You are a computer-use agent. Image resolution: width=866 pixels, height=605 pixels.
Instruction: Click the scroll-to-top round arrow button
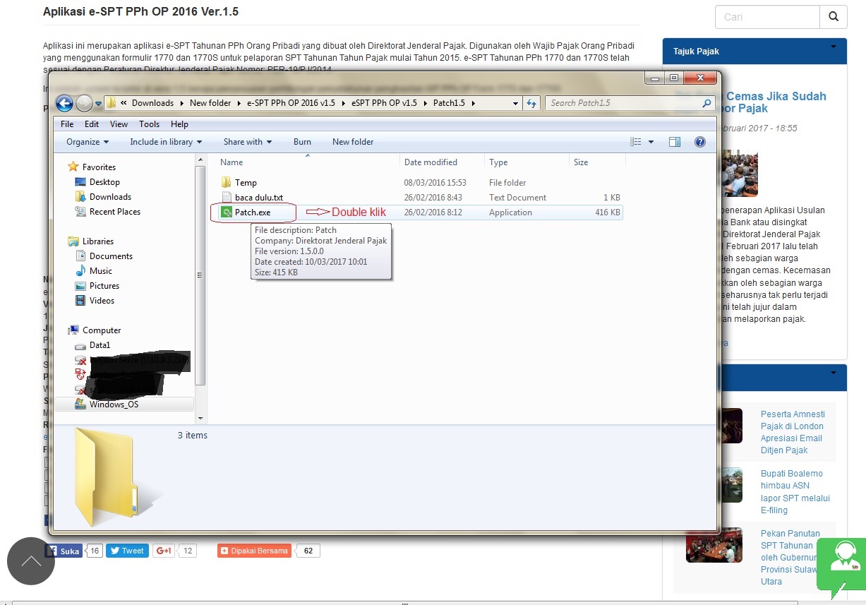[31, 561]
